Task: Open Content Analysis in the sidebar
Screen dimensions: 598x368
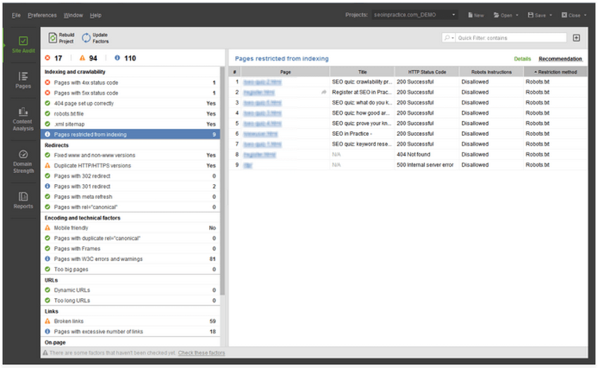Action: click(23, 120)
